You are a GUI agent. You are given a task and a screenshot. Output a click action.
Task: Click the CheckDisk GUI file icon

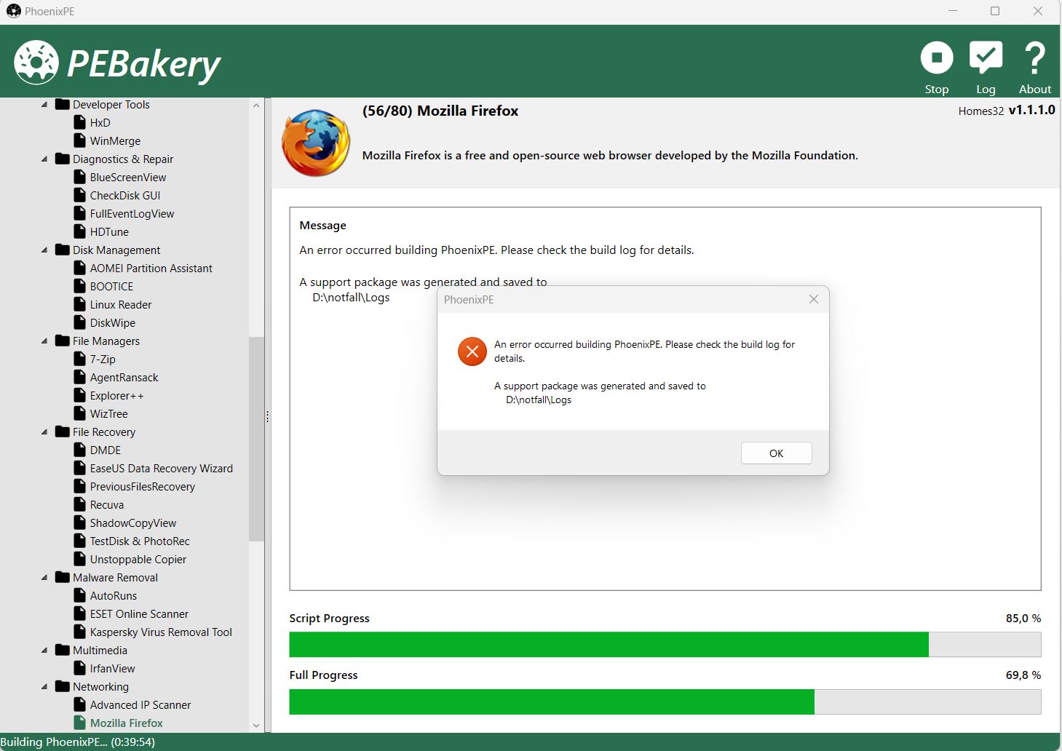click(80, 195)
